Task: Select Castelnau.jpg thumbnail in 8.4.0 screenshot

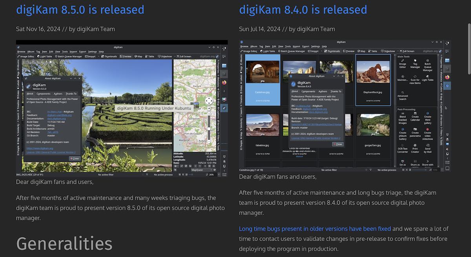Action: (262, 80)
